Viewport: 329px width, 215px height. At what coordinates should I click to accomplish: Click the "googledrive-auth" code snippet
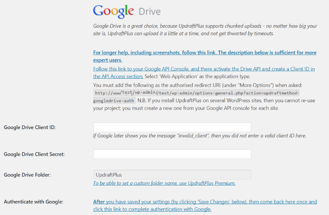[114, 101]
